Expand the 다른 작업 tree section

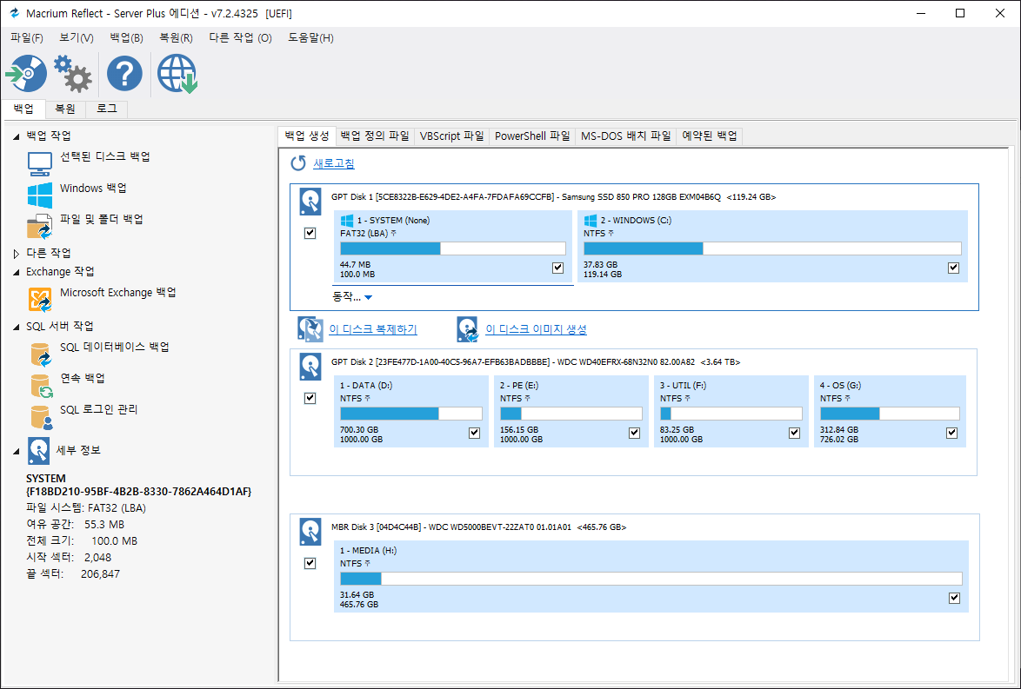coord(17,254)
